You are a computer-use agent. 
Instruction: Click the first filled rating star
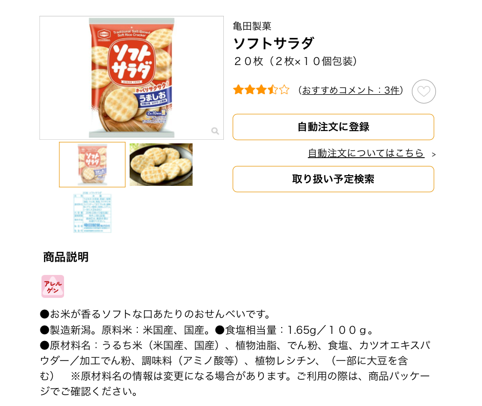click(x=238, y=90)
